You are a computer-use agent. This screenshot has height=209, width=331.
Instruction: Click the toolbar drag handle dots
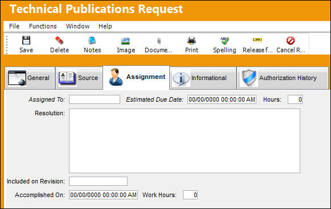7,45
